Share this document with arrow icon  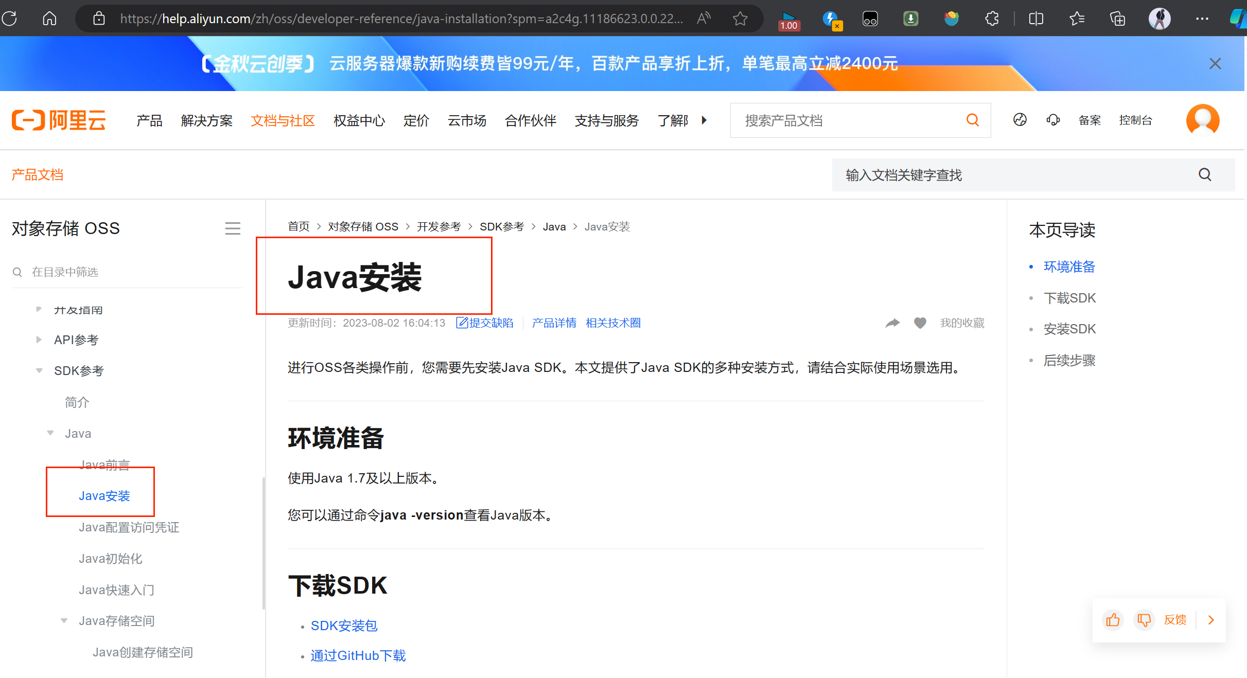pos(892,323)
